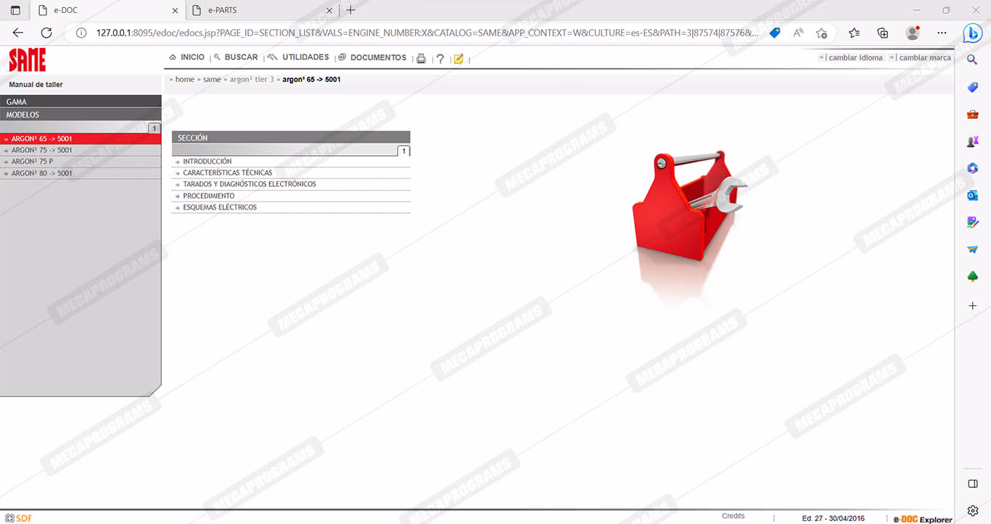Open a new browser tab
Image resolution: width=991 pixels, height=524 pixels.
tap(351, 10)
